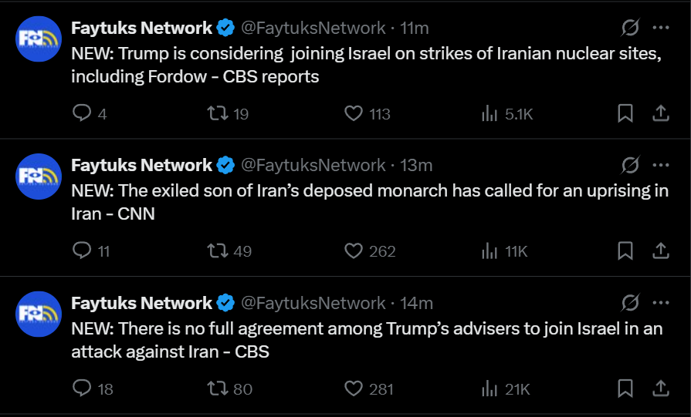
Task: Open more options on the 13m tweet
Action: 661,165
